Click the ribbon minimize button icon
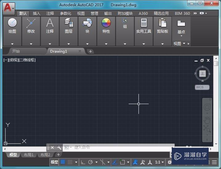 (x=202, y=13)
